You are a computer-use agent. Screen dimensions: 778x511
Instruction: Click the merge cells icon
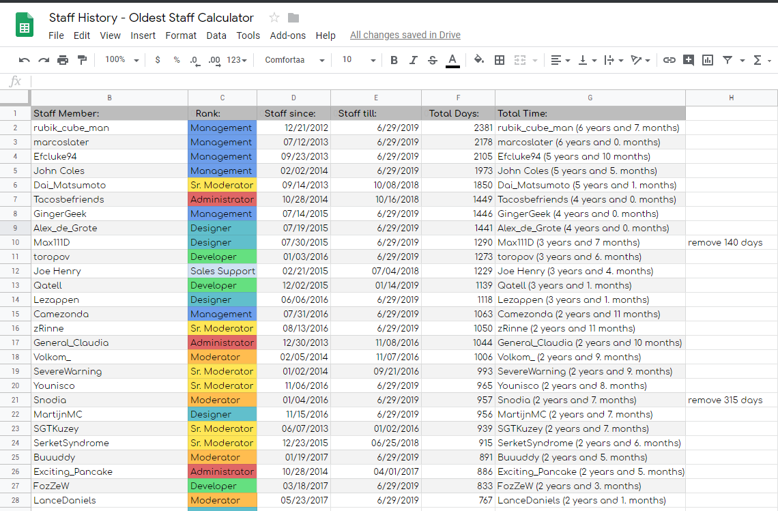519,60
